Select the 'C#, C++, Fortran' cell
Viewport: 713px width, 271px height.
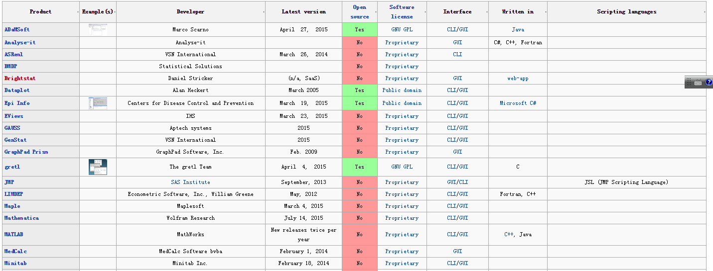518,42
